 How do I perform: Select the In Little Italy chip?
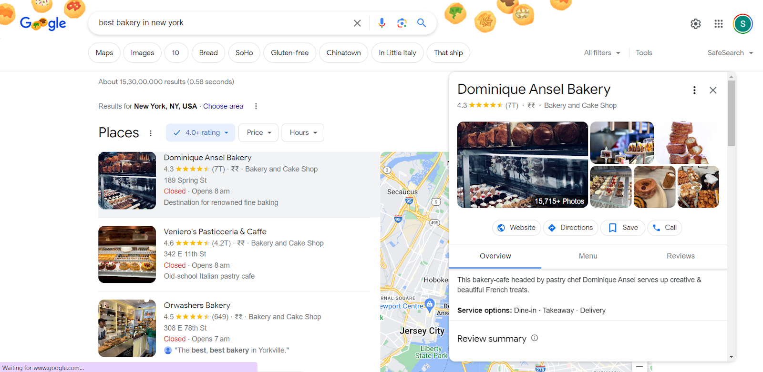[x=398, y=53]
